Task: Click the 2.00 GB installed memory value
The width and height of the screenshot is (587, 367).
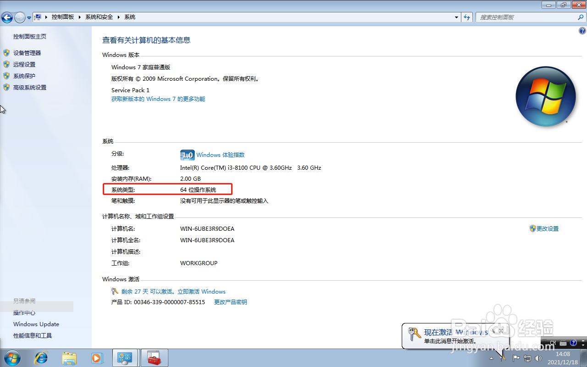Action: tap(190, 178)
